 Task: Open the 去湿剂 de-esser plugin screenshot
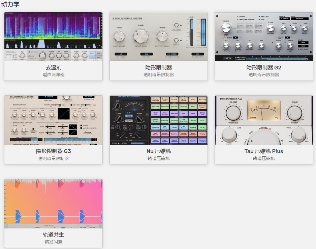coord(54,36)
